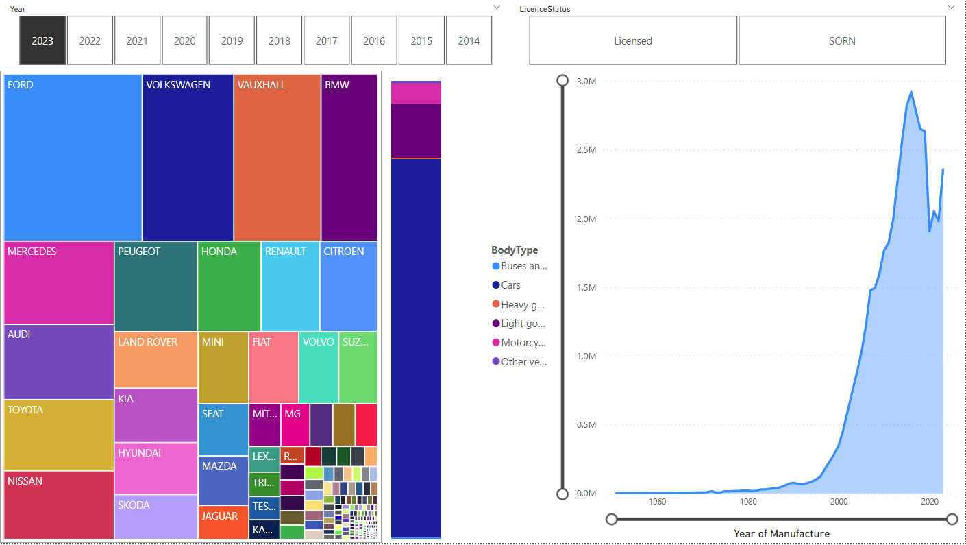Filter by Licensed licence status

coord(633,40)
